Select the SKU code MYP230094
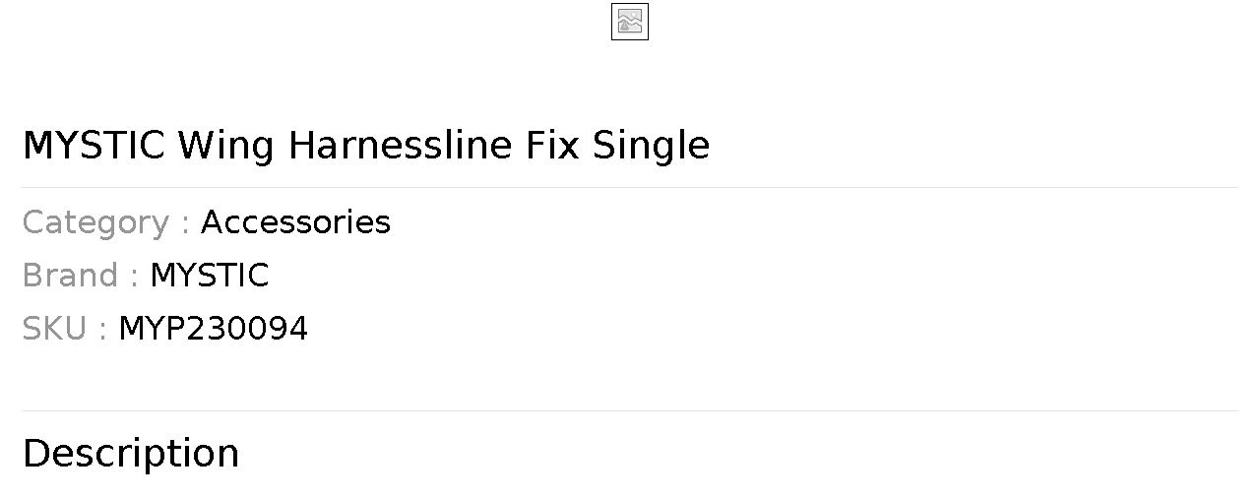The height and width of the screenshot is (498, 1260). (x=213, y=329)
